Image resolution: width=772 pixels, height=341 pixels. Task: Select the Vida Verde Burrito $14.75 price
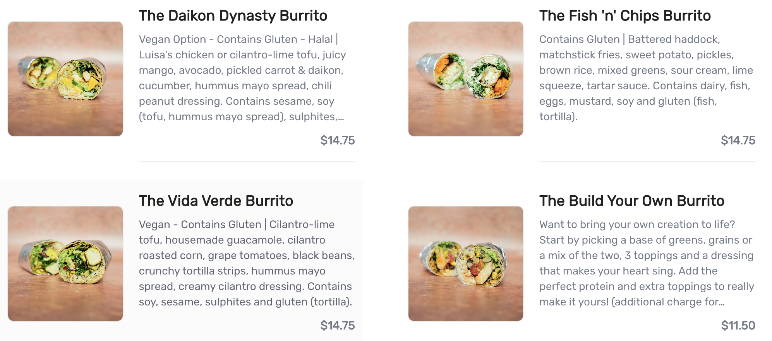coord(337,326)
